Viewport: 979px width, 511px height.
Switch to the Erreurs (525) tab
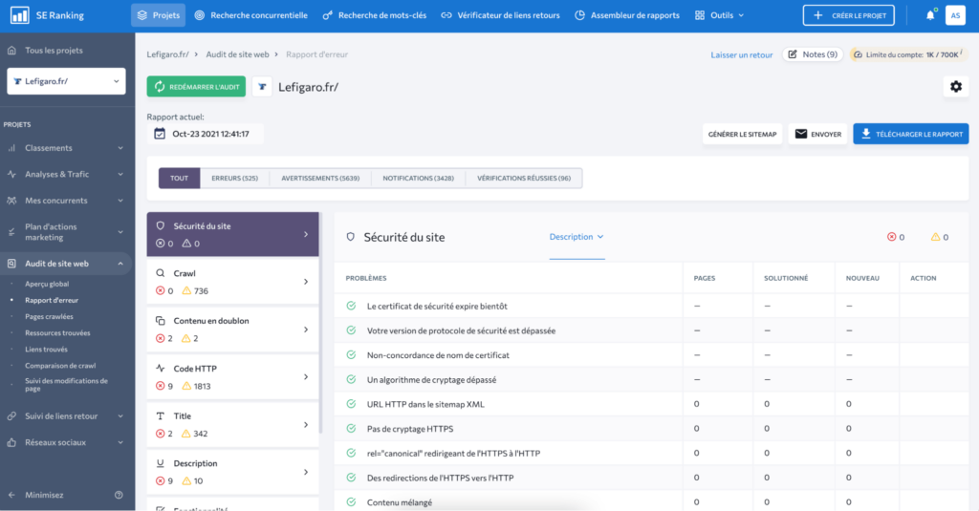coord(235,178)
